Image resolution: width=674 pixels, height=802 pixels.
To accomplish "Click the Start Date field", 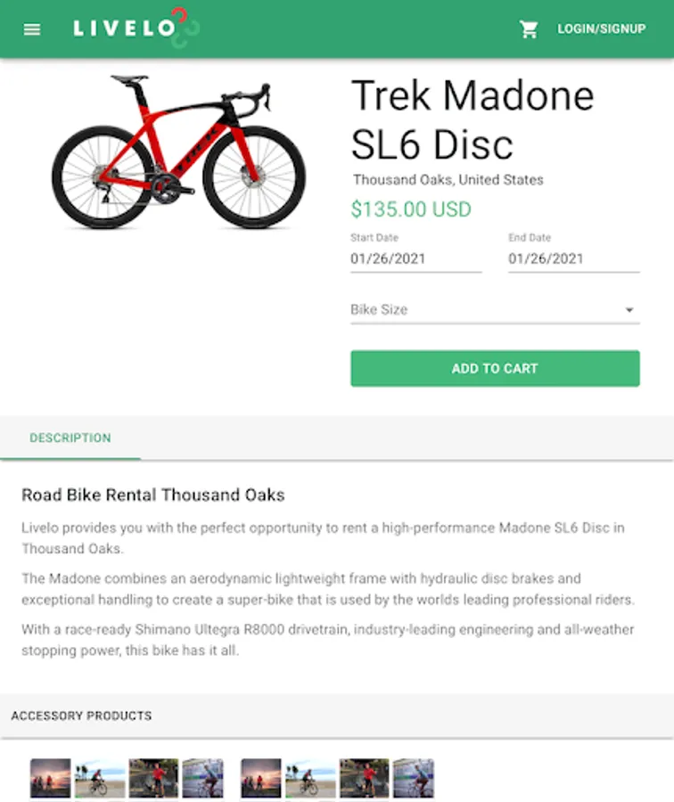I will (415, 259).
